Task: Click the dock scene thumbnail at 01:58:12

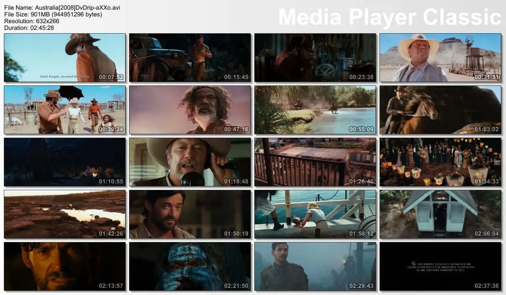Action: 315,214
